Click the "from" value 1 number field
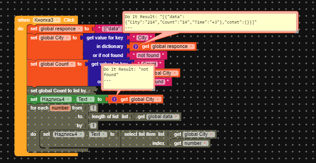Screen dimensions: 316x163 pyautogui.click(x=93, y=108)
